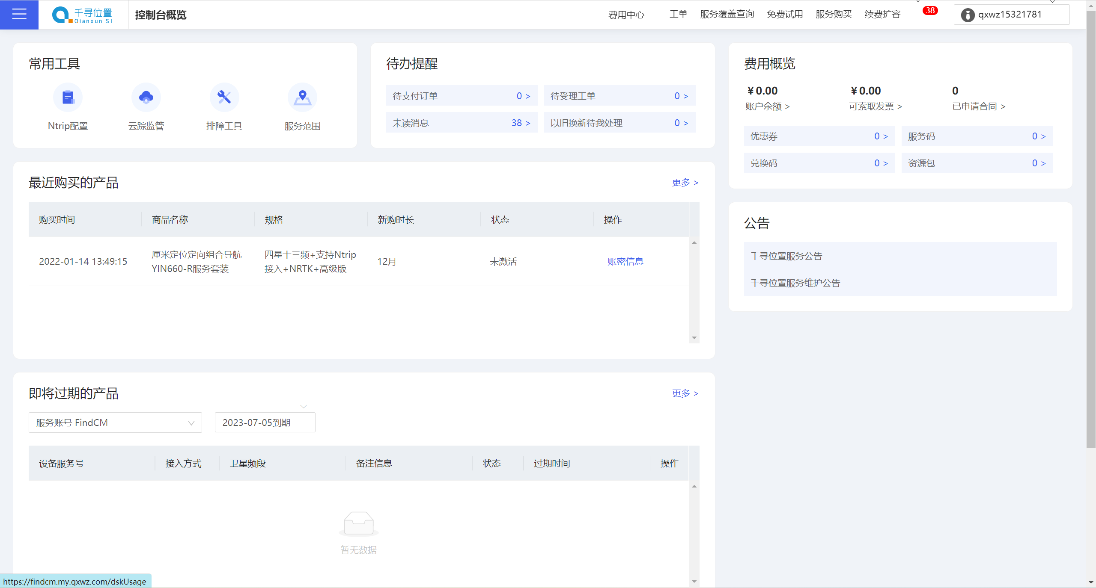This screenshot has width=1096, height=588.
Task: Open 免费试用 page
Action: pyautogui.click(x=785, y=14)
